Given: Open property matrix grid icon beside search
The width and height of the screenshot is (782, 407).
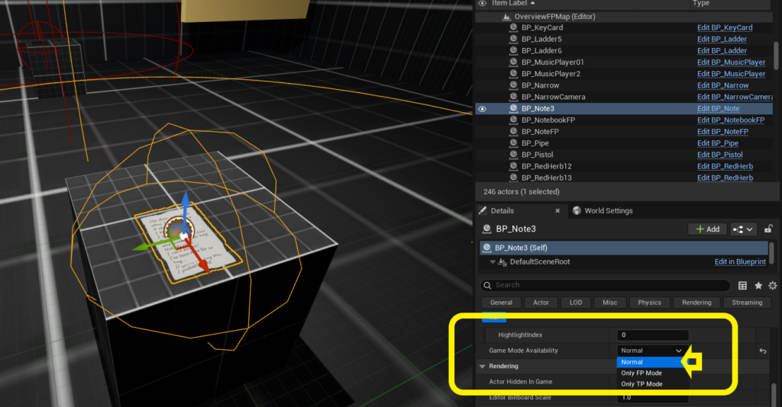Looking at the screenshot, I should point(743,285).
